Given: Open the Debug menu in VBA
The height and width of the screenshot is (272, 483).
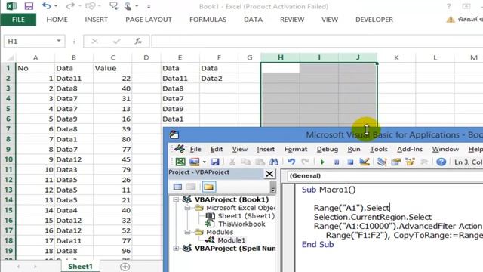Looking at the screenshot, I should [328, 150].
